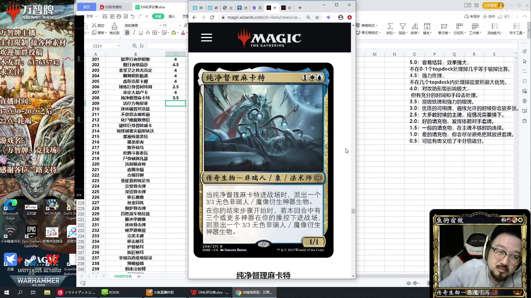Image resolution: width=531 pixels, height=298 pixels.
Task: Click the cell borders icon
Action: 155,33
